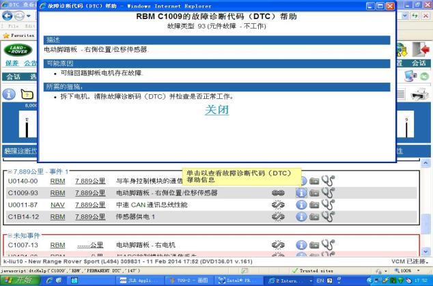
Task: Click 7,889公里 link in U0140-00 row
Action: 90,181
